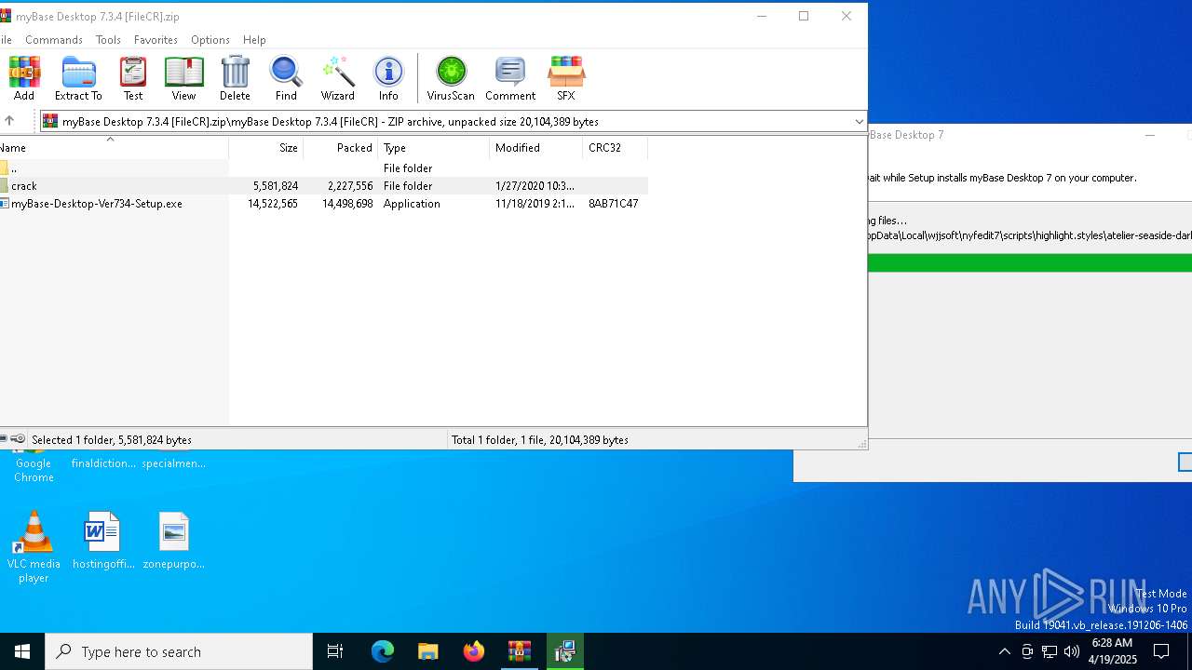Image resolution: width=1192 pixels, height=670 pixels.
Task: Sort by the Type column header
Action: (434, 148)
